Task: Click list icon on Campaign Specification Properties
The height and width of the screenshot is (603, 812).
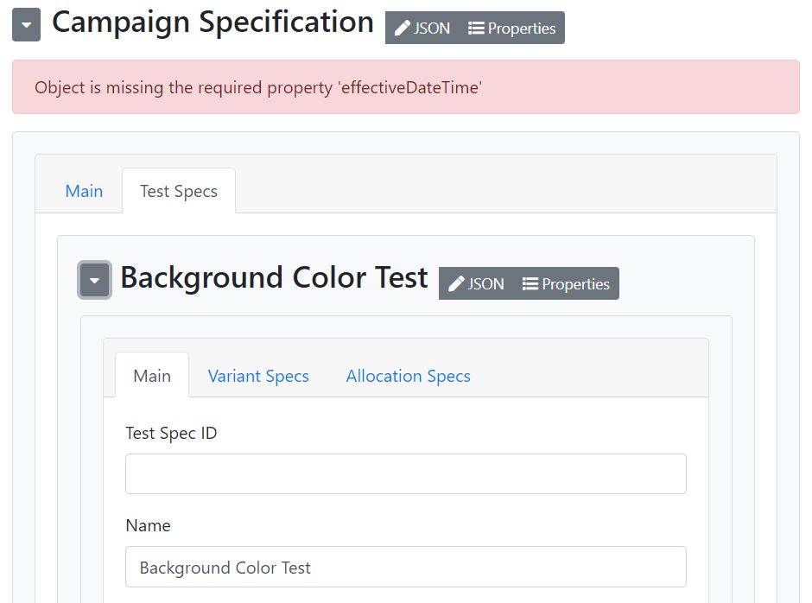Action: (476, 29)
